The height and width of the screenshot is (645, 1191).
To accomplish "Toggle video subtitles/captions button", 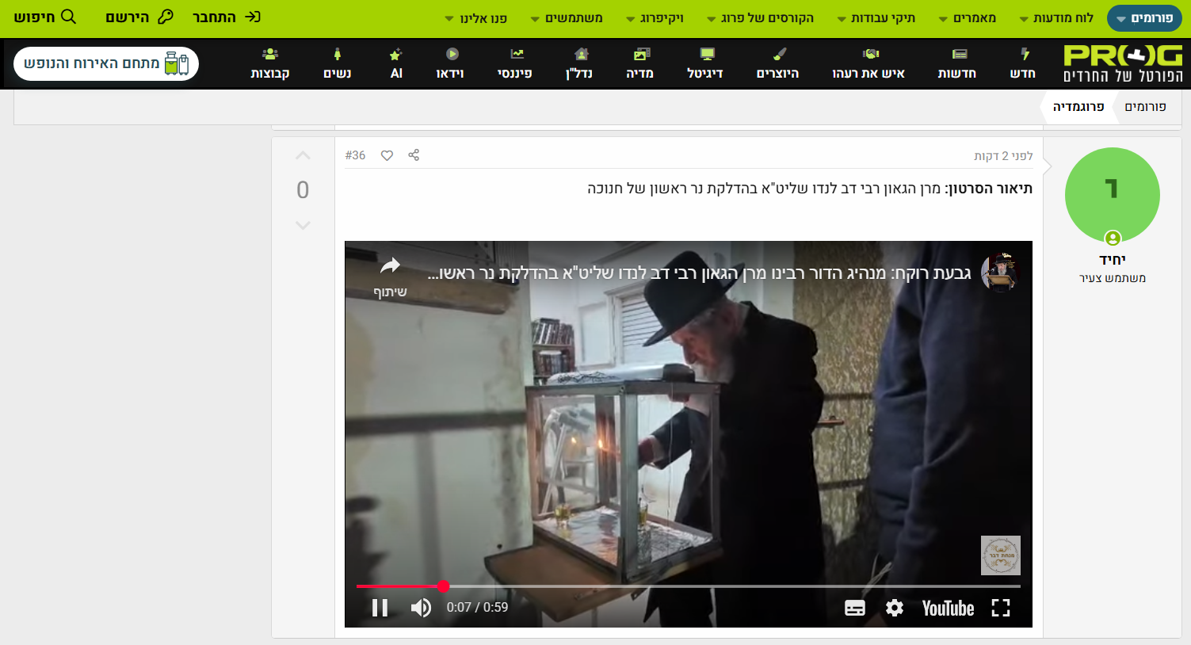I will point(855,608).
